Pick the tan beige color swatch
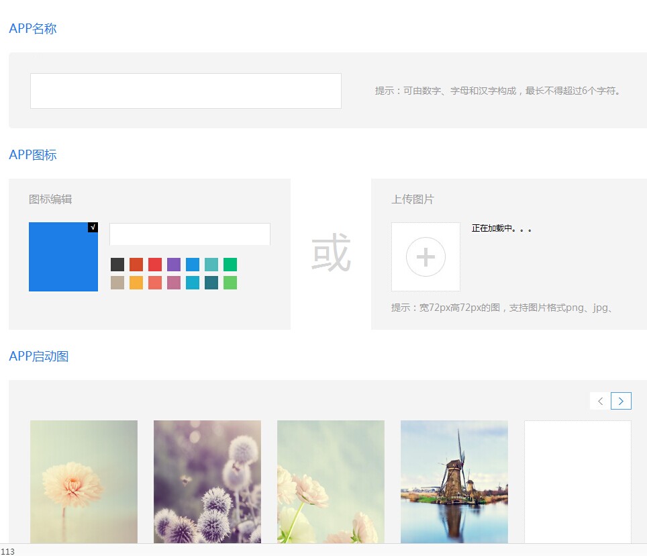The width and height of the screenshot is (647, 556). click(117, 283)
